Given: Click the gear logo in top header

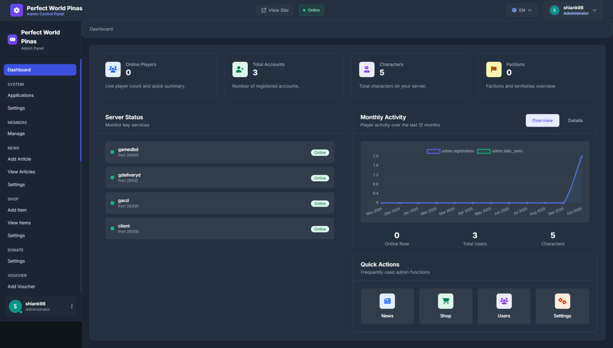Looking at the screenshot, I should click(16, 10).
